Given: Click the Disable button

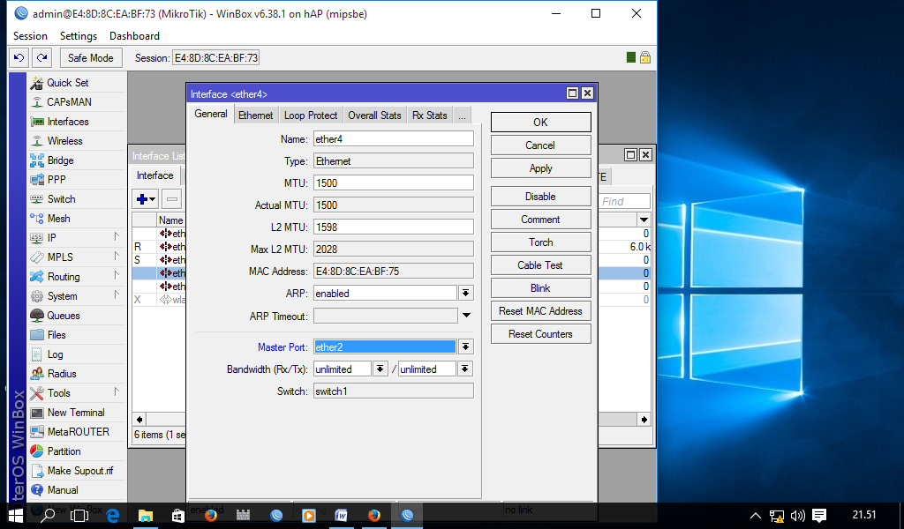Looking at the screenshot, I should [541, 197].
